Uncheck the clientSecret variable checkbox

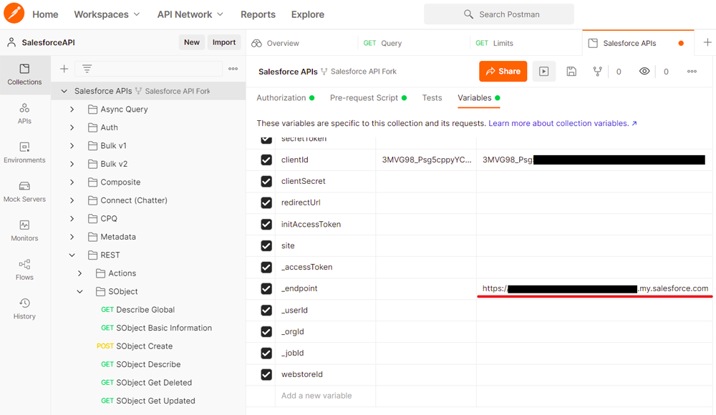pos(266,181)
